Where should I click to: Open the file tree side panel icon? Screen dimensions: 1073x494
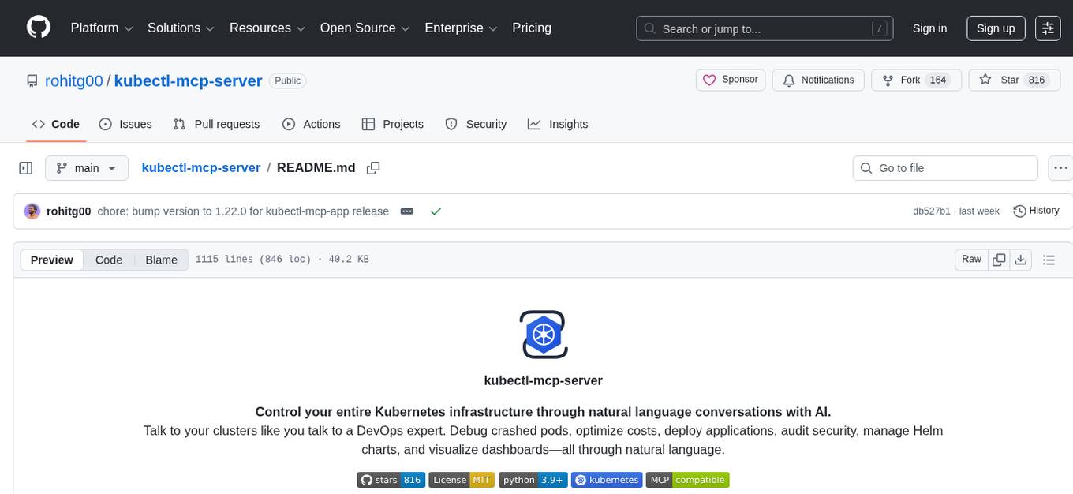pos(25,167)
